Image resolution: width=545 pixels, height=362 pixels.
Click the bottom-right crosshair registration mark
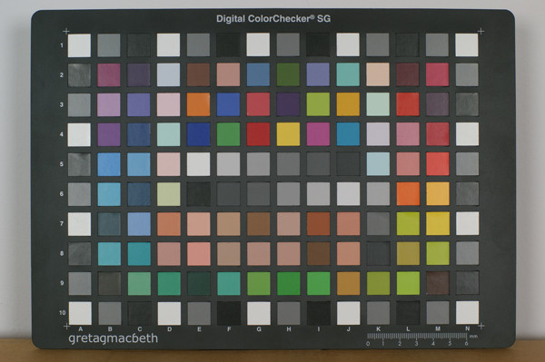[x=481, y=326]
